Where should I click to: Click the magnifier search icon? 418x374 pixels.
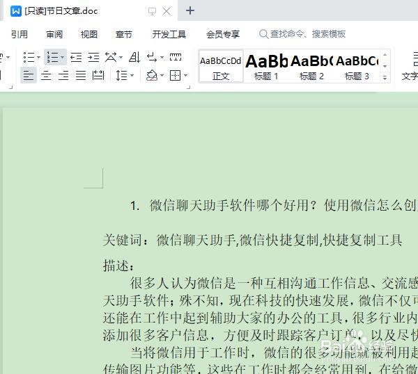[x=263, y=34]
